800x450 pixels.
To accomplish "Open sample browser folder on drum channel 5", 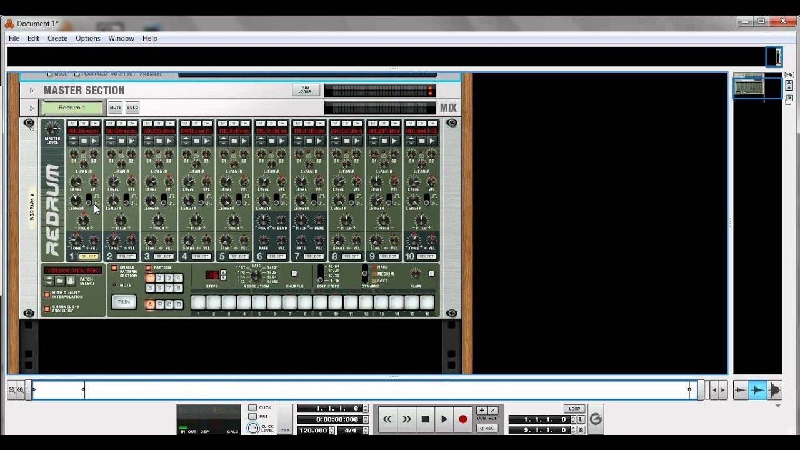I will click(x=234, y=141).
